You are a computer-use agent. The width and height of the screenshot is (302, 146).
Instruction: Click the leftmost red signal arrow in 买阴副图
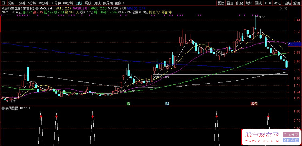click(x=41, y=116)
